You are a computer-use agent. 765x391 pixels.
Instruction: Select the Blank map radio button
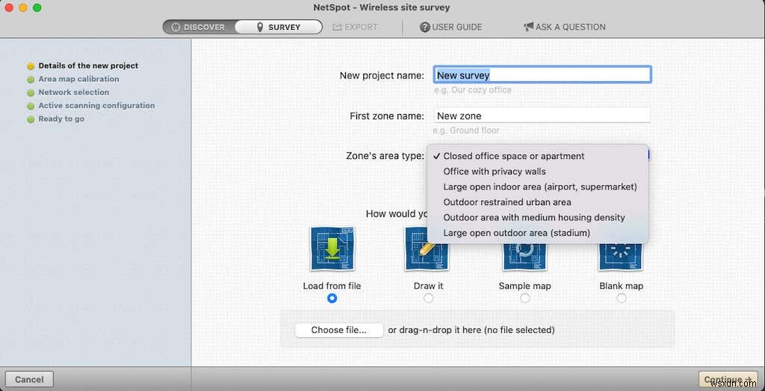[x=621, y=298]
